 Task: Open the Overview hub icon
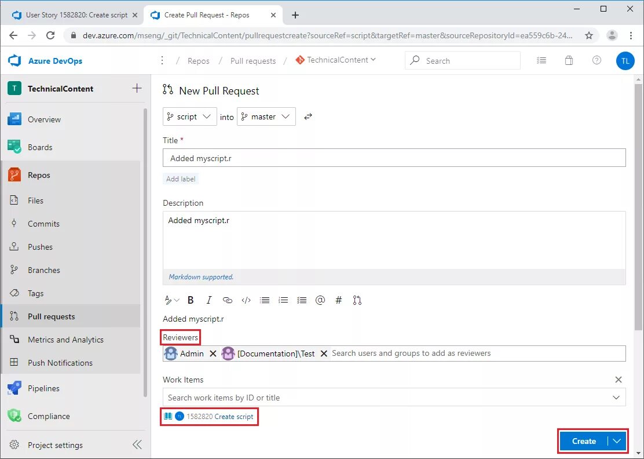(14, 119)
